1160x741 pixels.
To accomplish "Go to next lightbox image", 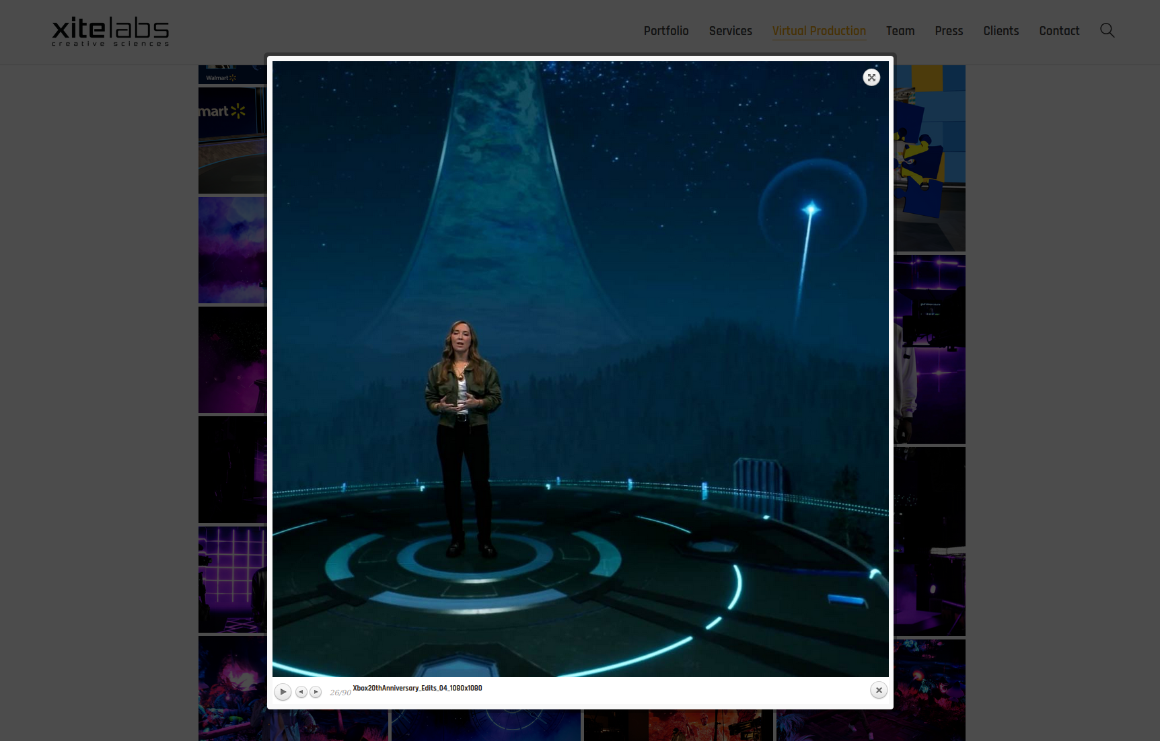I will pyautogui.click(x=316, y=692).
